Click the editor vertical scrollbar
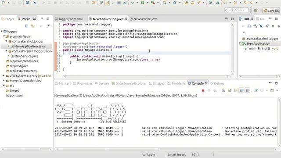Screen dimensions: 281x158 [x=232, y=48]
